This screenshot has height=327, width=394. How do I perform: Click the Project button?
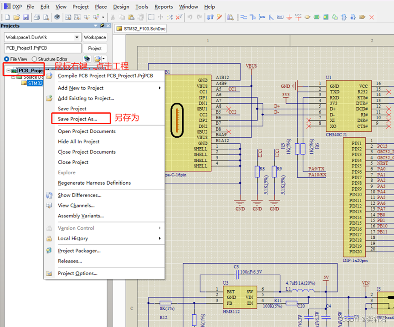click(x=95, y=48)
